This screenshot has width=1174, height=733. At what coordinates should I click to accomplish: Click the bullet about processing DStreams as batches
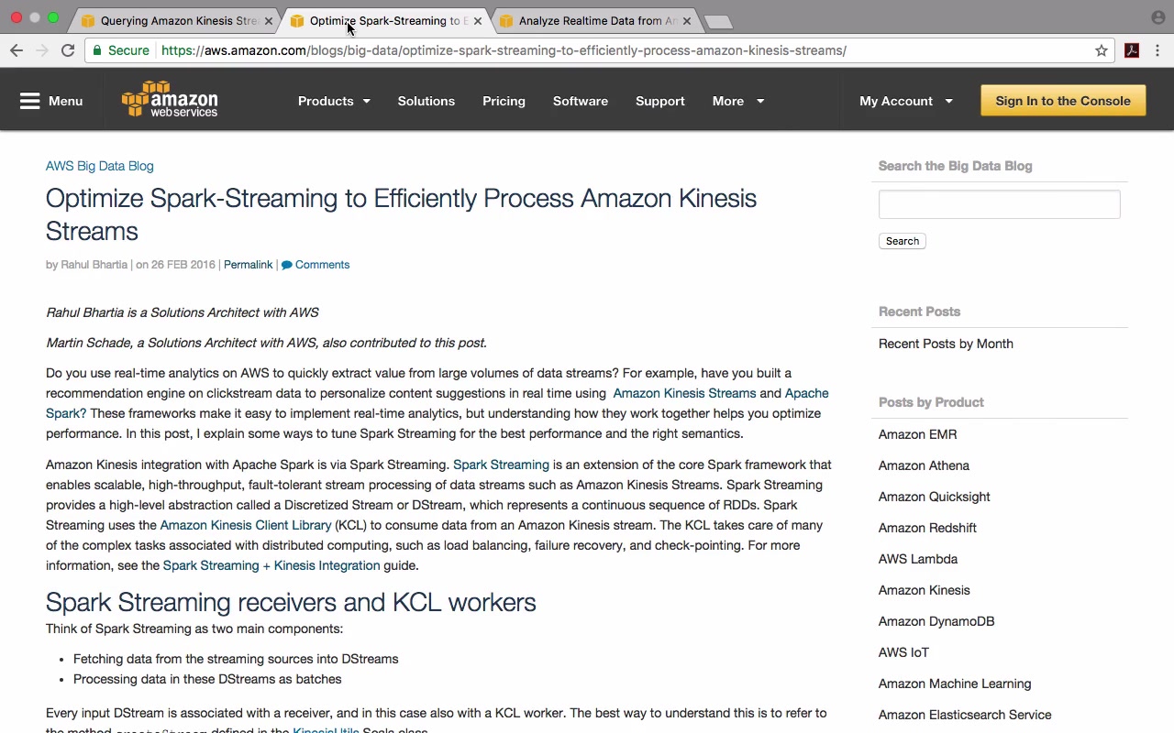(207, 679)
